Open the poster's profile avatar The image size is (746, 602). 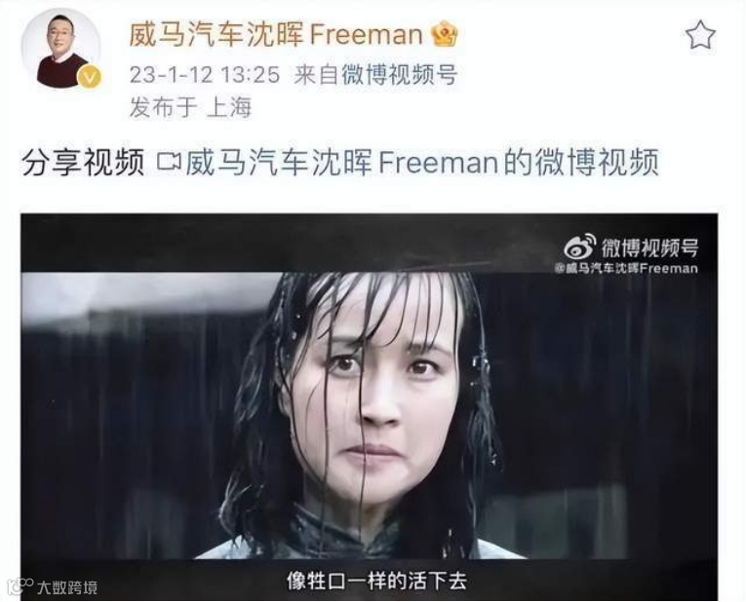pyautogui.click(x=60, y=49)
